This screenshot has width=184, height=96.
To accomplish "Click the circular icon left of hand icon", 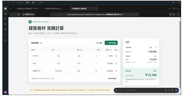I will (166, 90).
